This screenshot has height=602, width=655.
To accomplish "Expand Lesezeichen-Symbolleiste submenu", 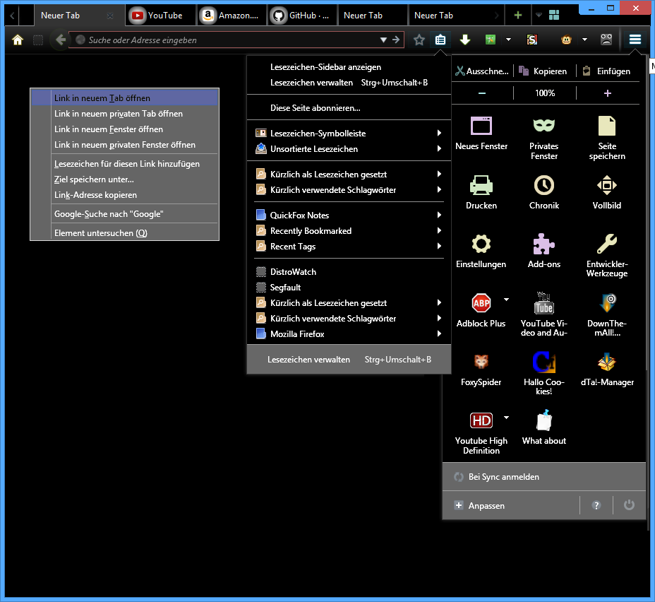I will point(349,134).
